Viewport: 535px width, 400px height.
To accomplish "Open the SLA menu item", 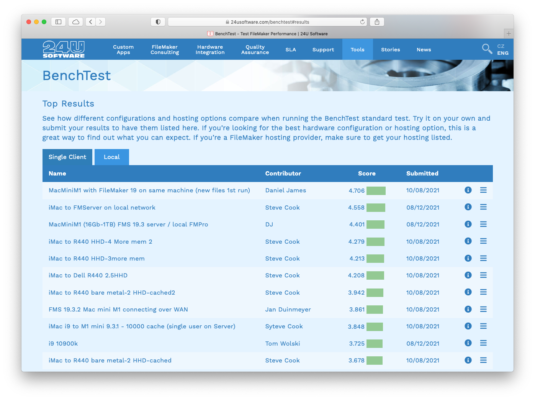I will pos(291,49).
